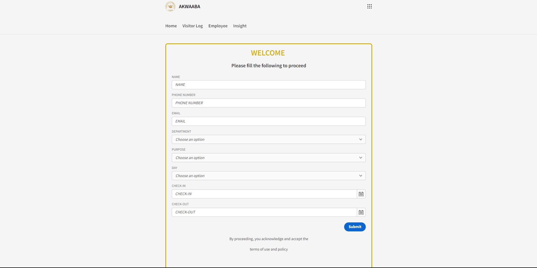Expand the DAY option list
Image resolution: width=537 pixels, height=268 pixels.
[269, 176]
